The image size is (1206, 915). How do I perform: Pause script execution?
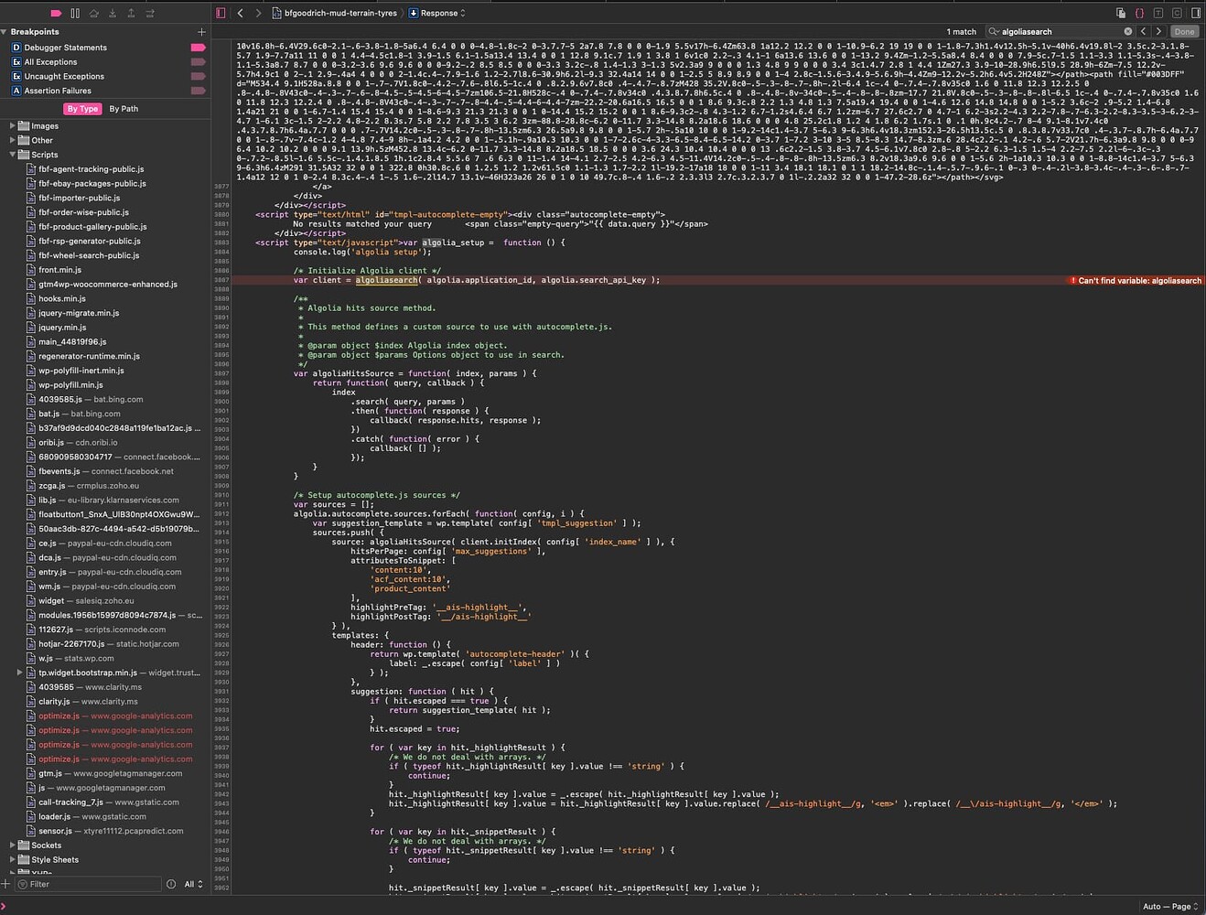pyautogui.click(x=75, y=13)
